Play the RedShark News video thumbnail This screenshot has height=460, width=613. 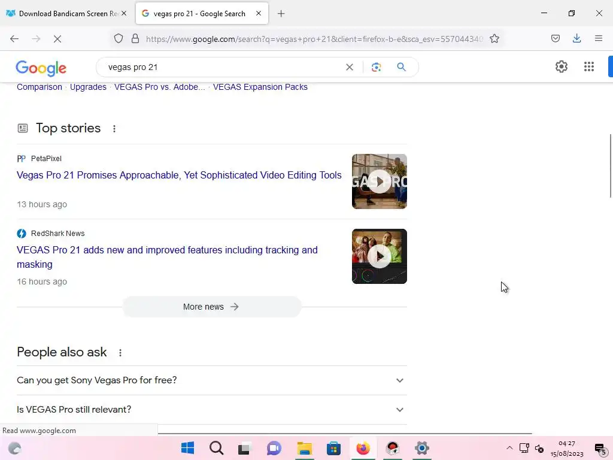pos(379,256)
